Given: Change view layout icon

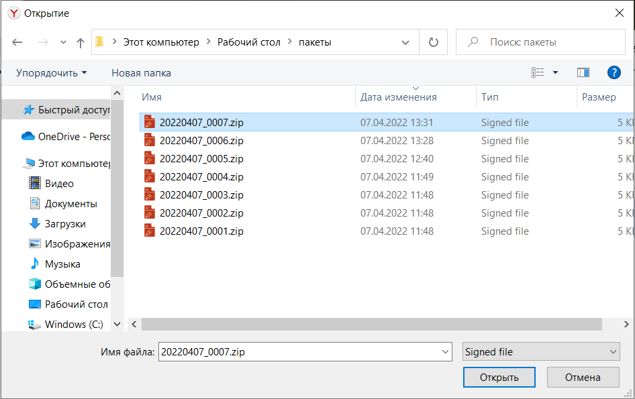Looking at the screenshot, I should point(538,72).
